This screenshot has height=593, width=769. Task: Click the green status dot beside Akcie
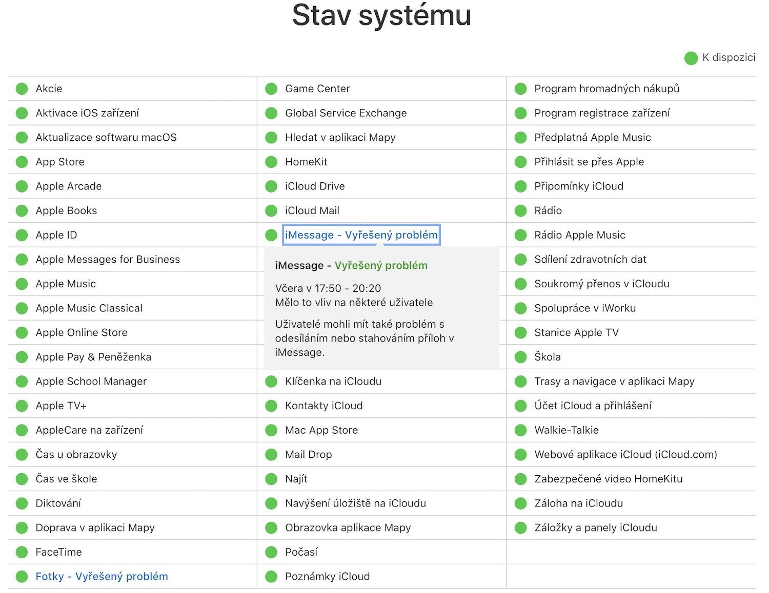click(22, 89)
